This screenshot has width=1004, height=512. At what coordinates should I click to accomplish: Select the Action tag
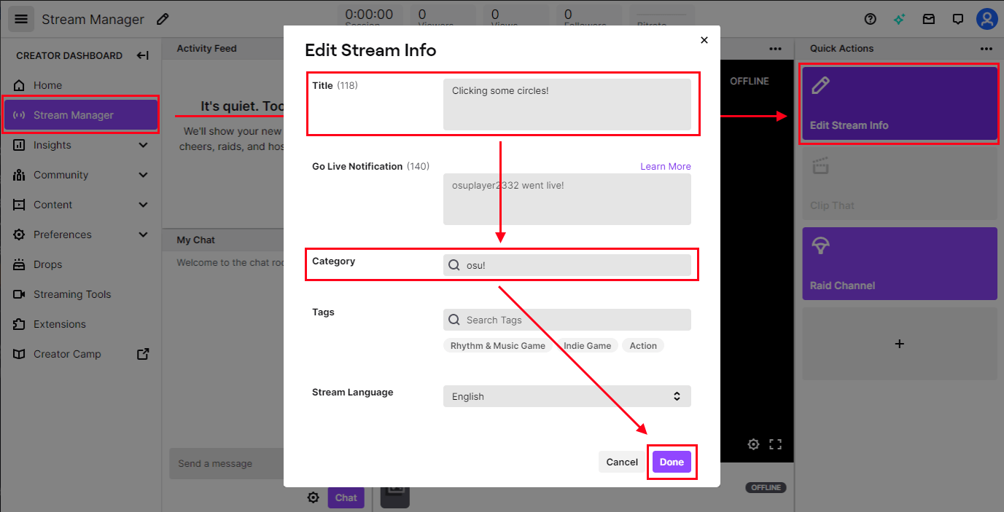643,346
